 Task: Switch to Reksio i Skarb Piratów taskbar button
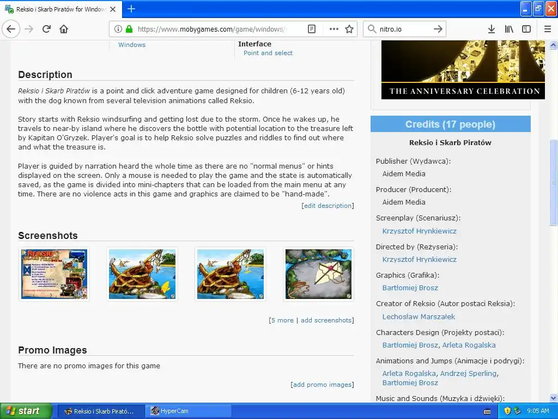point(101,411)
